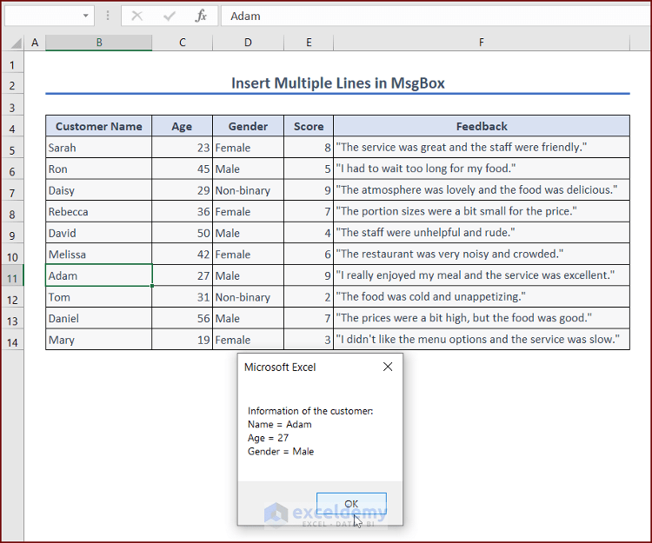Select column E header

[x=309, y=43]
